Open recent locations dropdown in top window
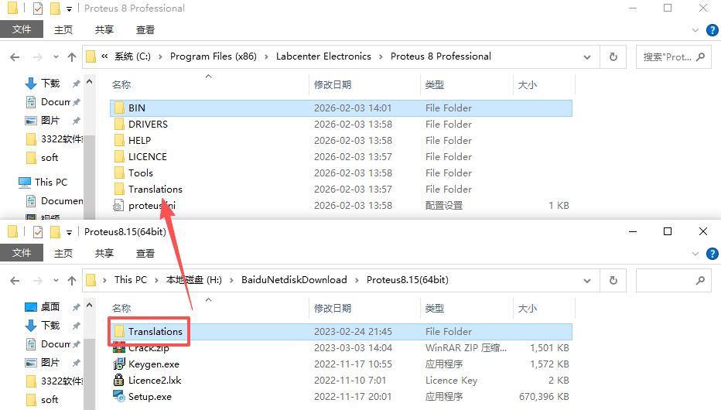 click(x=56, y=57)
